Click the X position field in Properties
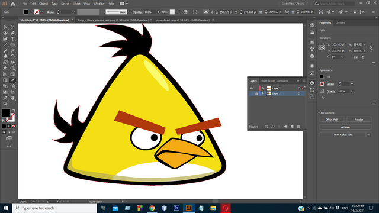The image size is (379, 213). pyautogui.click(x=338, y=44)
